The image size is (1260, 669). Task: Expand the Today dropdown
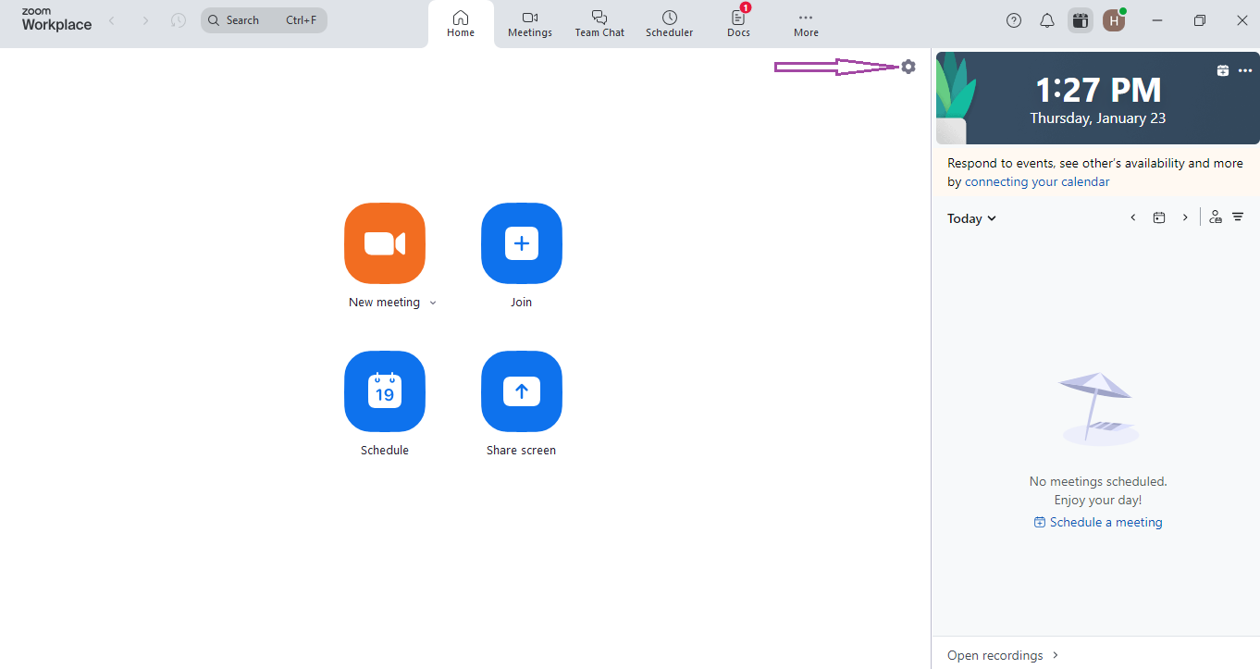click(x=971, y=218)
